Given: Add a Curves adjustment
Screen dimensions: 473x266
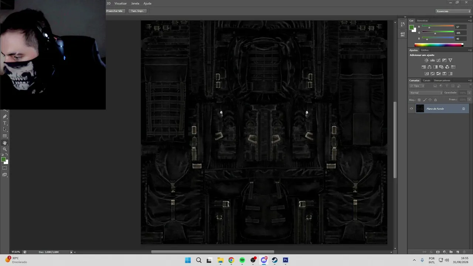Looking at the screenshot, I should [438, 60].
